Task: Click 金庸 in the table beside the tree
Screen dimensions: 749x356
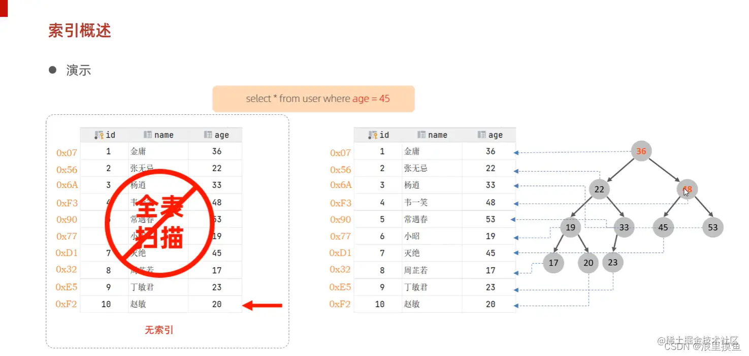Action: click(412, 151)
